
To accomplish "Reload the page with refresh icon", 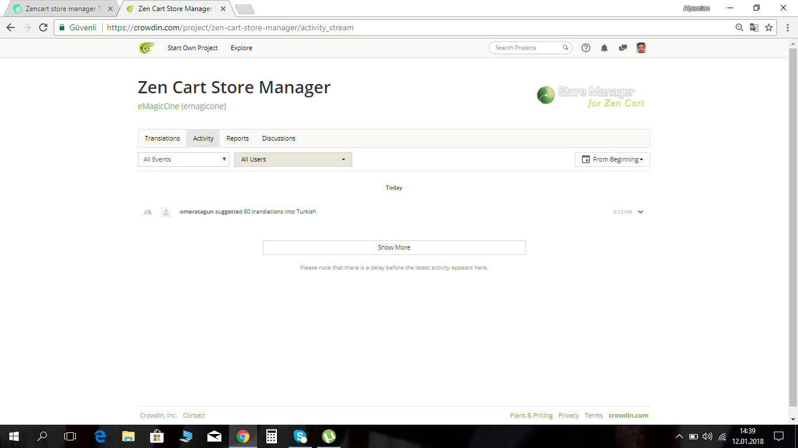I will [43, 27].
